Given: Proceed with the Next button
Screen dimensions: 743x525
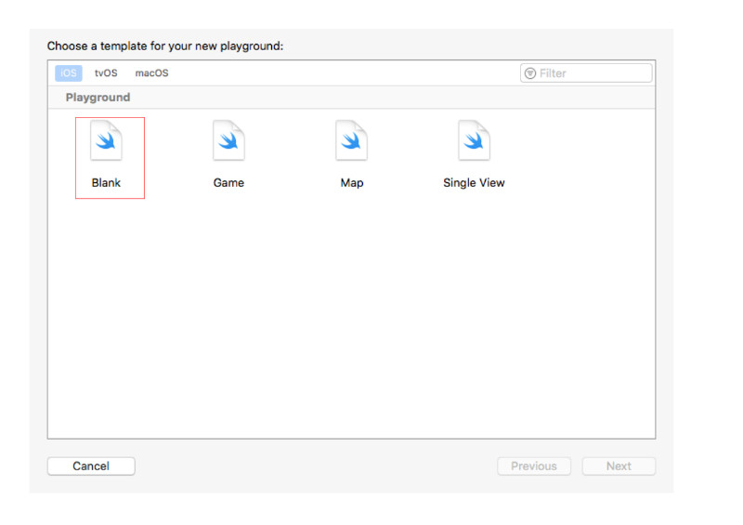Looking at the screenshot, I should coord(619,466).
